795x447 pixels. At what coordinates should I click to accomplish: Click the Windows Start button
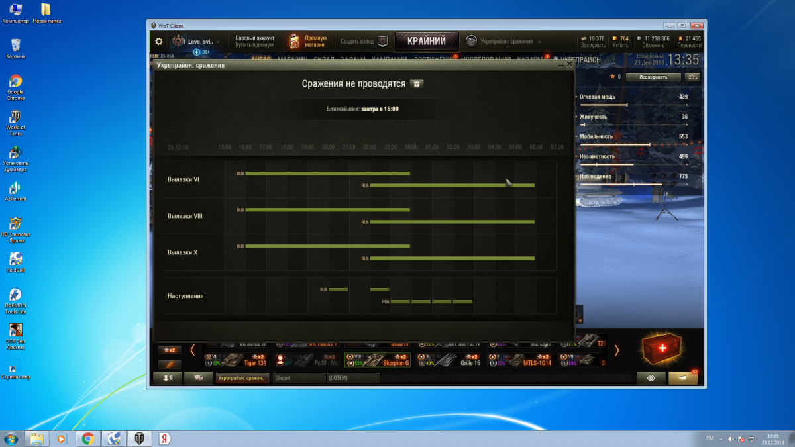click(11, 438)
